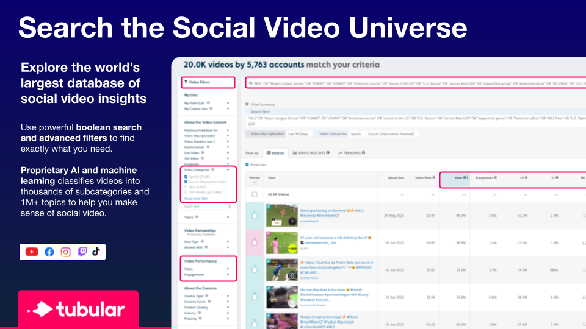Toggle the Show Lists checkbox
586x329 pixels.
pos(247,164)
